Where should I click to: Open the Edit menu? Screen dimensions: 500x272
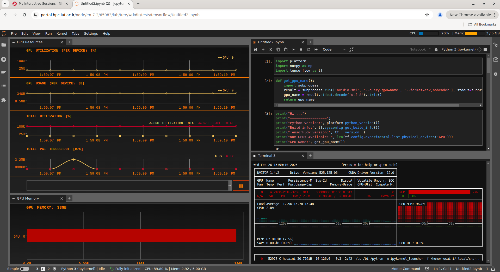coord(24,33)
